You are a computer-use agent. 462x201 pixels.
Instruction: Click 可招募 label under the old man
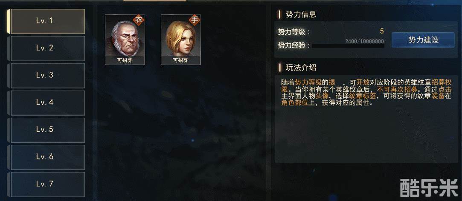coord(125,60)
